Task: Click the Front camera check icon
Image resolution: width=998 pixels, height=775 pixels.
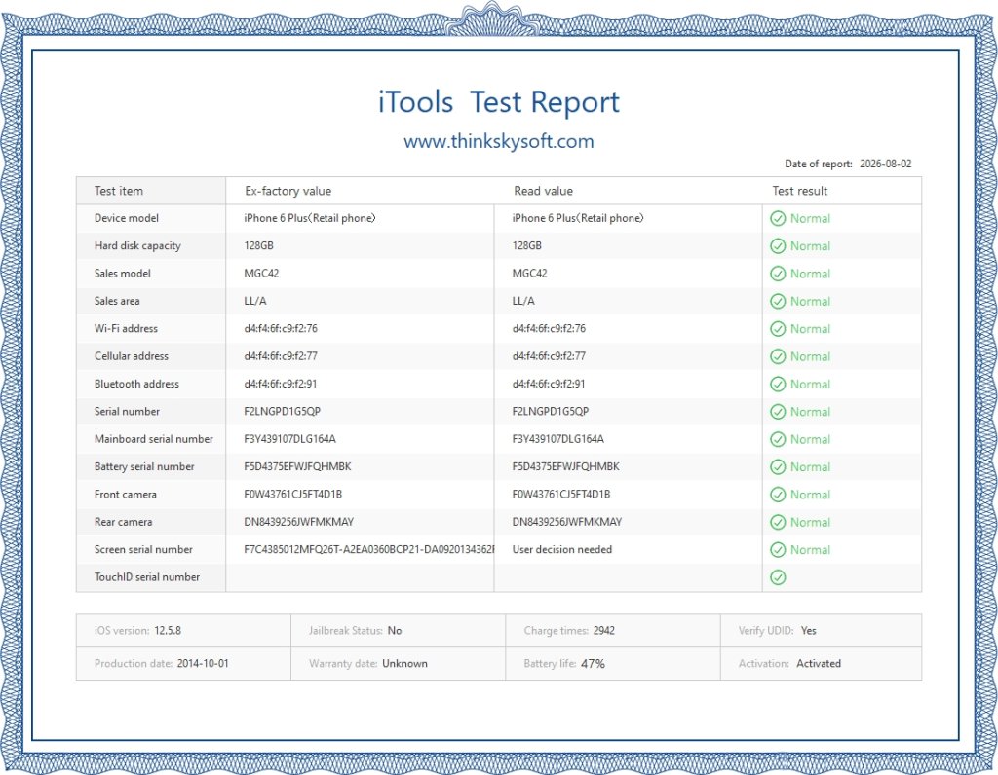Action: point(778,495)
